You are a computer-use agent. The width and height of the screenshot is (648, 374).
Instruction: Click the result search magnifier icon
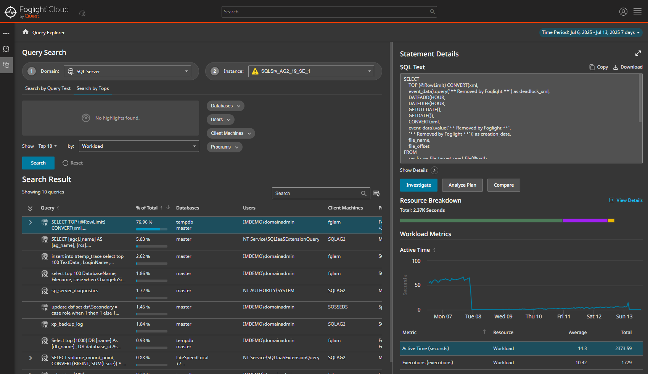364,193
